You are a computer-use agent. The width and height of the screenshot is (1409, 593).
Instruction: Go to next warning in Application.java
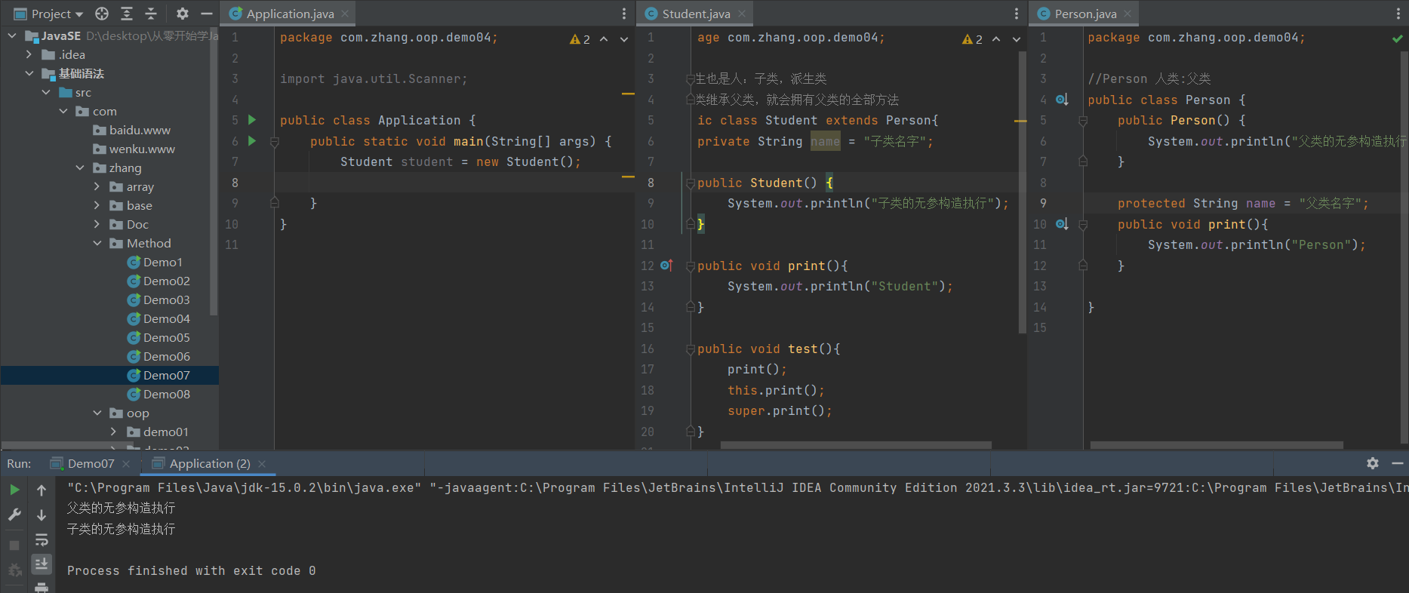624,39
